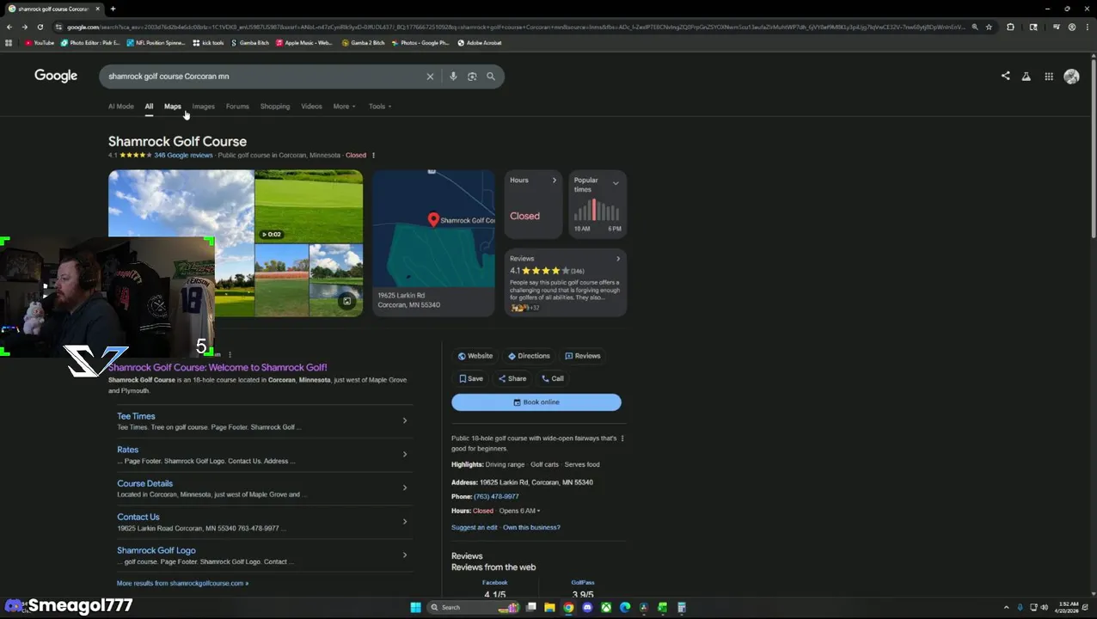This screenshot has width=1097, height=619.
Task: Bookmark this page with the star icon
Action: [x=989, y=27]
